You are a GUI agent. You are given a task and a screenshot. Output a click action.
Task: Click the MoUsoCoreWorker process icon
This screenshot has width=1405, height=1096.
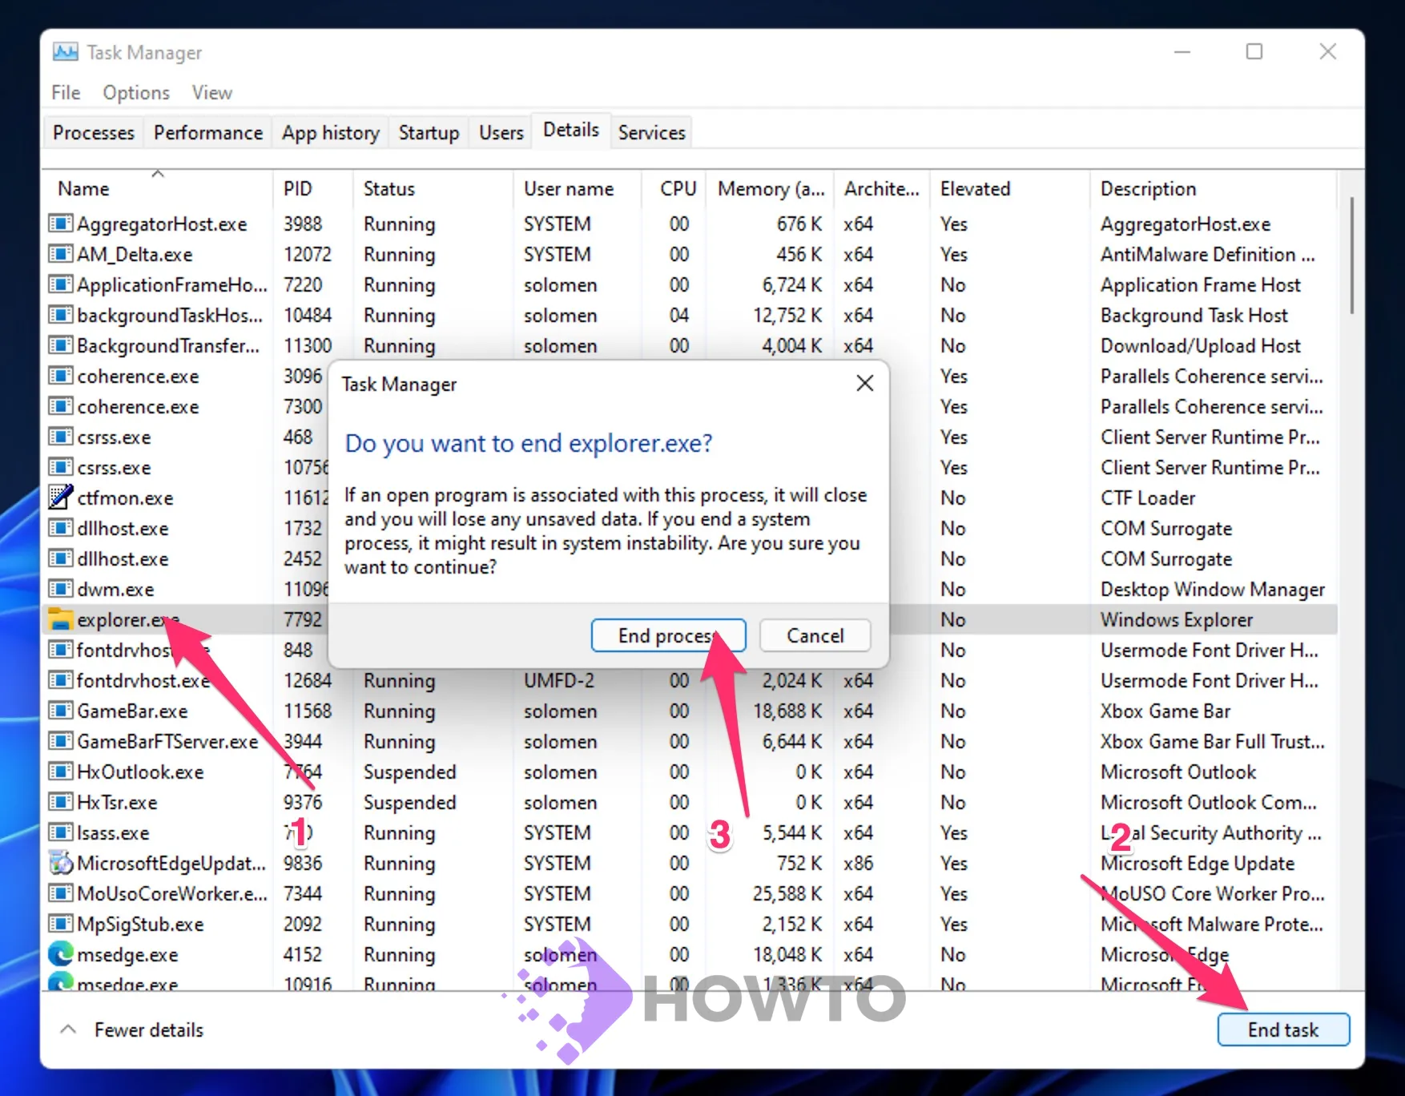[x=61, y=893]
